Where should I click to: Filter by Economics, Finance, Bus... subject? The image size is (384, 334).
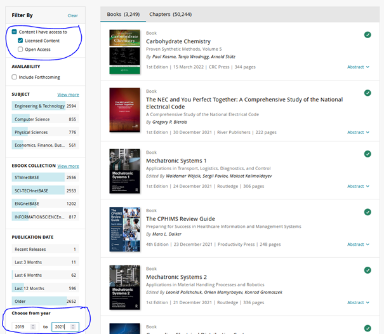pos(45,145)
